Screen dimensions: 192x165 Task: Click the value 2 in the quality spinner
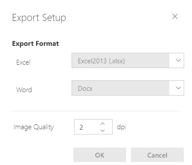tap(81, 127)
